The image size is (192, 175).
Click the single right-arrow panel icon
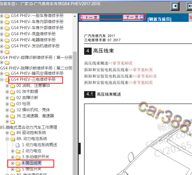click(x=175, y=6)
